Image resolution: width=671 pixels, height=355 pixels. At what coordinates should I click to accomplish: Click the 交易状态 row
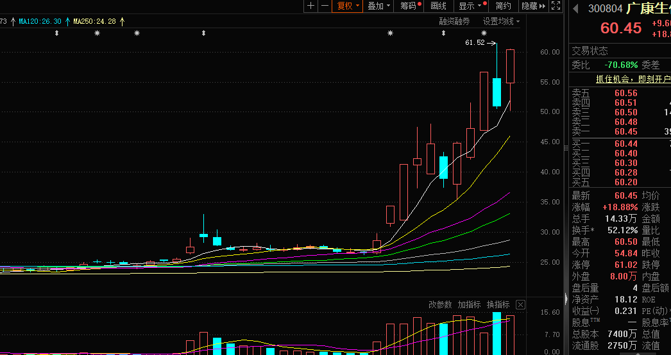(620, 51)
